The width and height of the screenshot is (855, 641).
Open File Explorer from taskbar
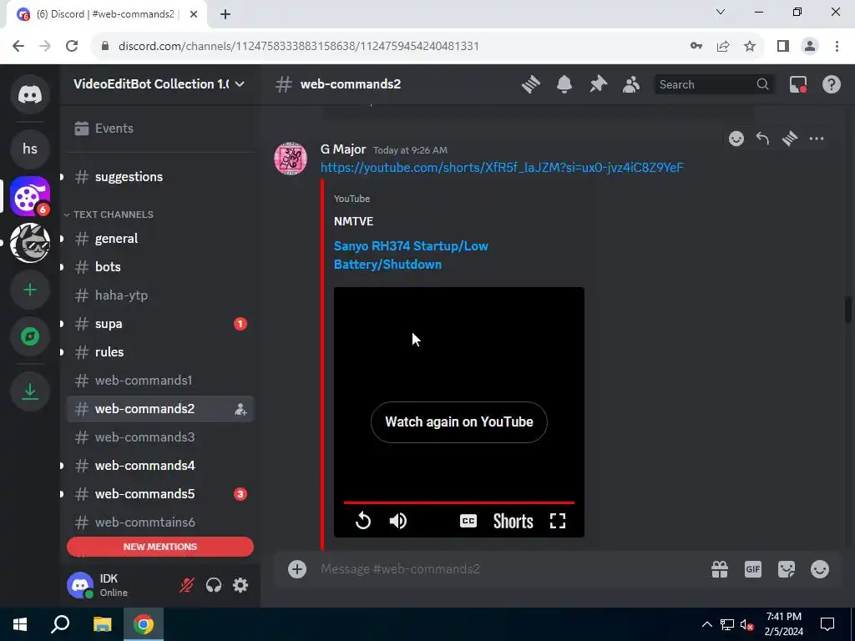pos(102,624)
